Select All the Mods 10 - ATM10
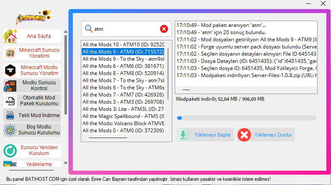The image size is (331, 185). click(x=123, y=45)
